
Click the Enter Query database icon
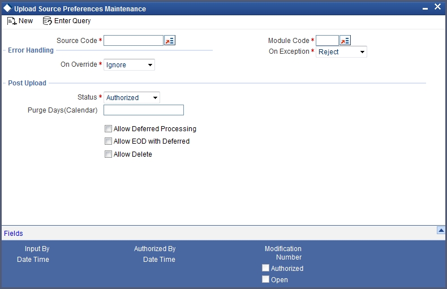(48, 21)
